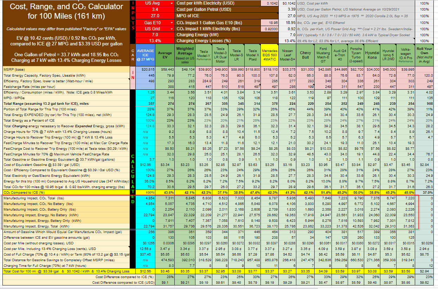Select the yellow CO₂ Compared to ICE row label
This screenshot has width=438, height=289.
pyautogui.click(x=25, y=193)
